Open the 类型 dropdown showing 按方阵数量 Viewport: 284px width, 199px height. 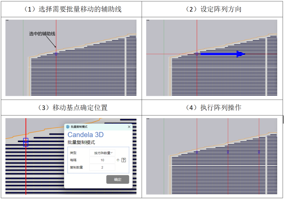coord(102,153)
